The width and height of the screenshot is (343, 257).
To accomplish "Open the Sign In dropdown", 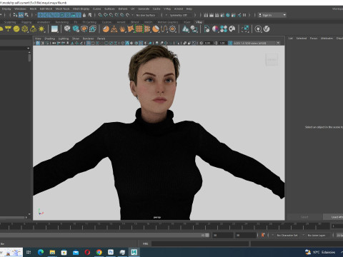I will (x=272, y=15).
